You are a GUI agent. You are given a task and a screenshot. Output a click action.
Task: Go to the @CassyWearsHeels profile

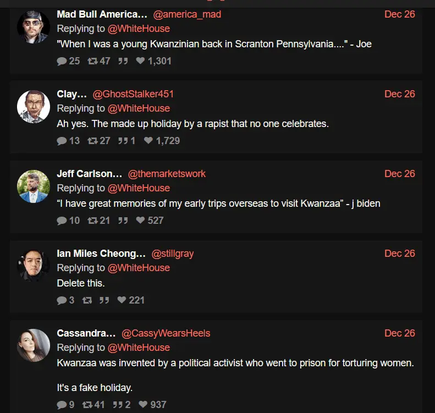[166, 333]
